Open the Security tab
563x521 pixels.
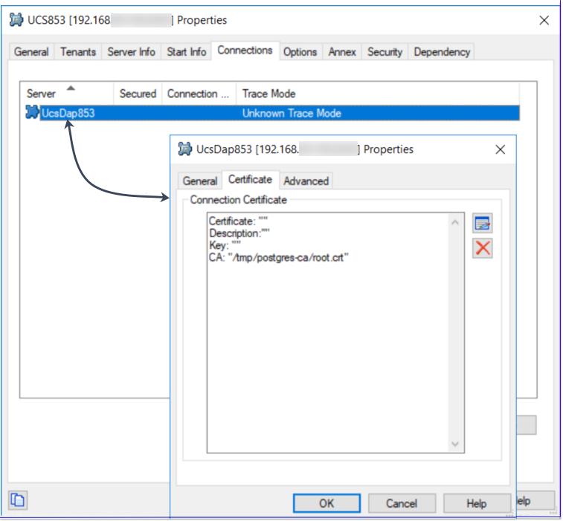point(385,52)
